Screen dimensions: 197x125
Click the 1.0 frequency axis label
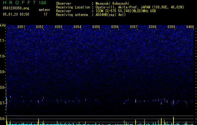point(3,56)
